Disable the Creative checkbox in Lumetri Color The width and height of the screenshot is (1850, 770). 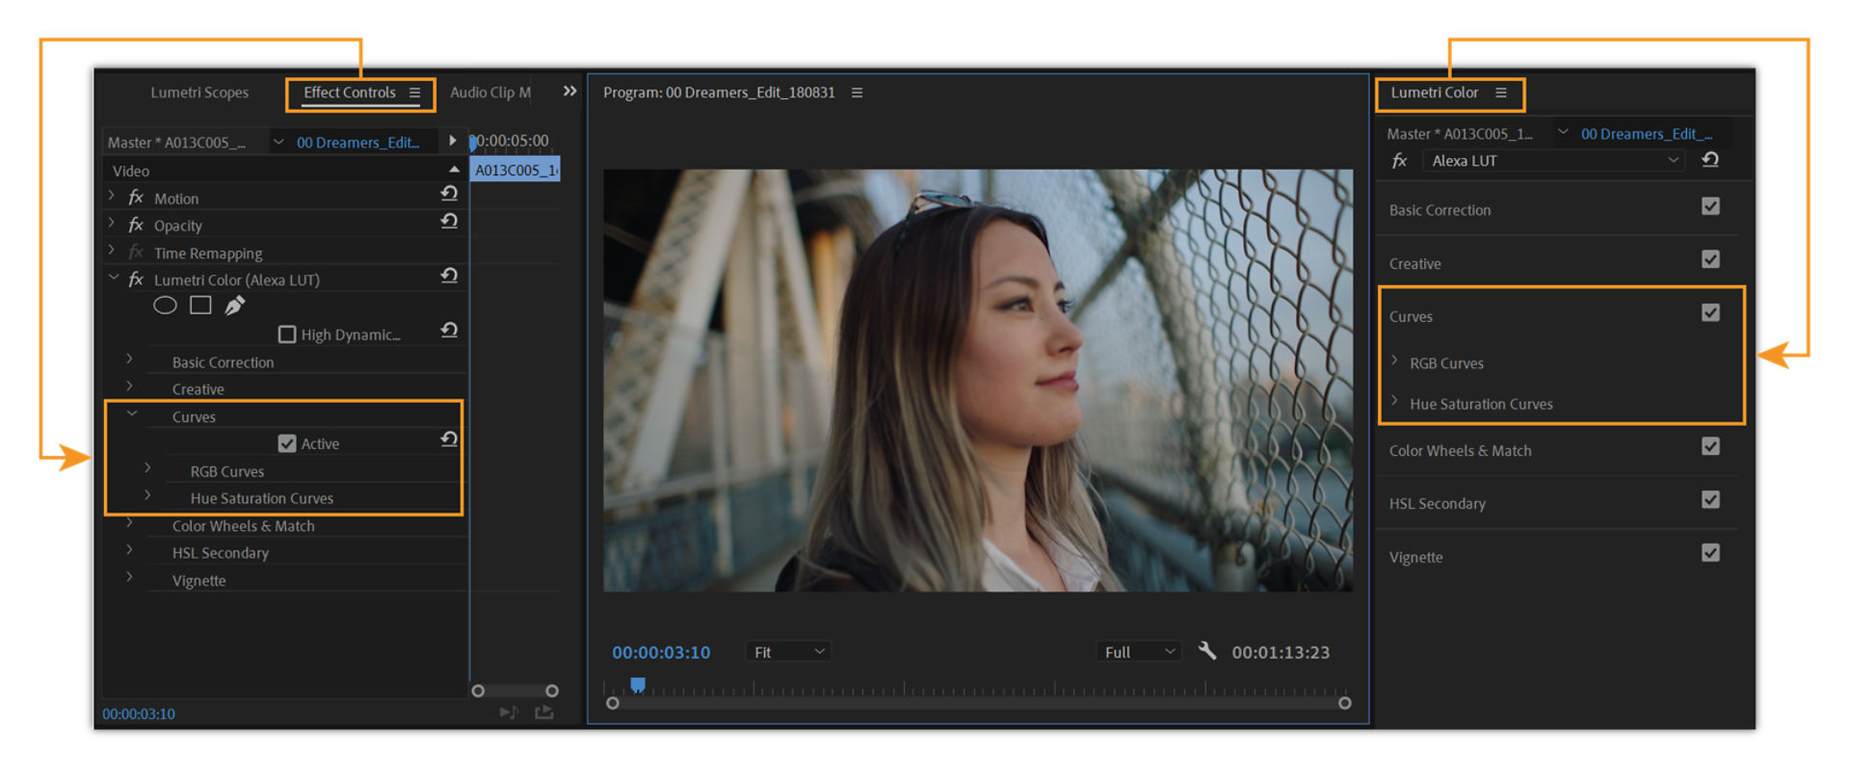[1710, 259]
